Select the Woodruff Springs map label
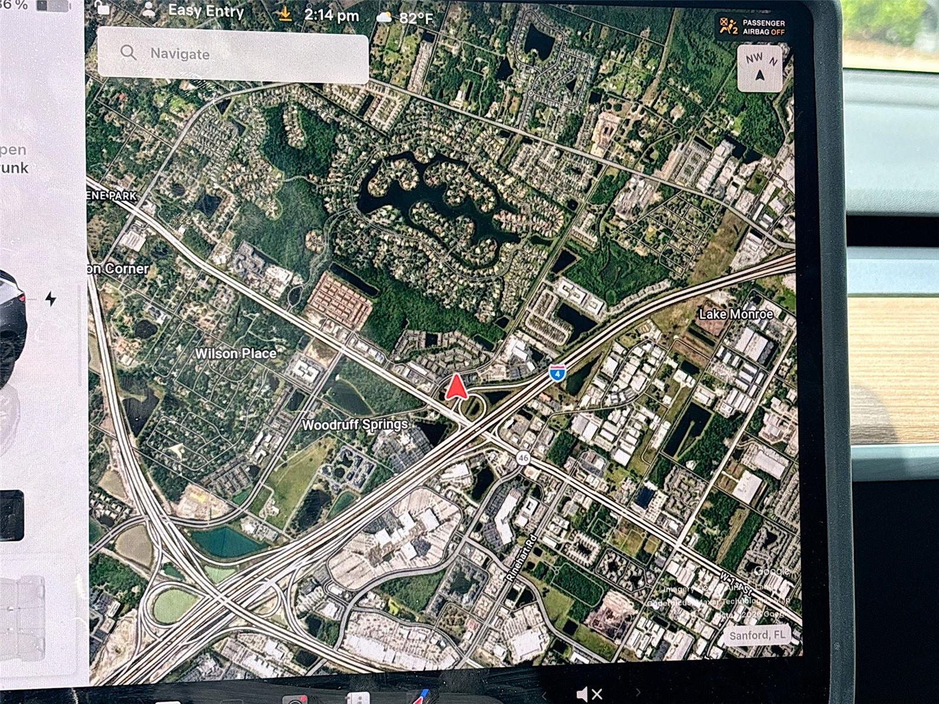 (x=354, y=424)
